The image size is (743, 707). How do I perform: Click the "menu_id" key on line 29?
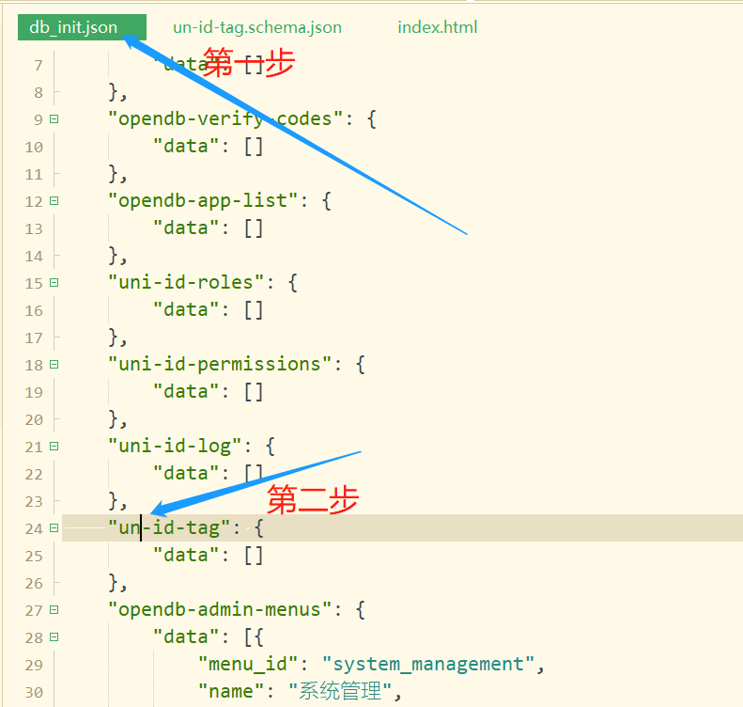click(248, 665)
